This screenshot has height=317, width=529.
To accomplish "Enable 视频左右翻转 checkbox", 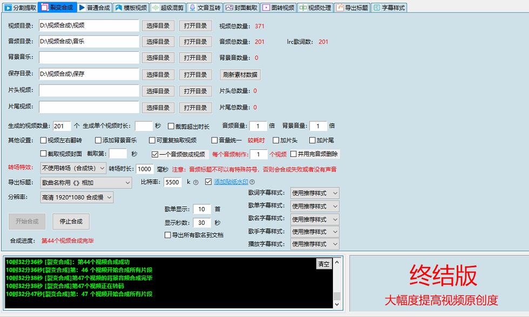I will pyautogui.click(x=44, y=140).
